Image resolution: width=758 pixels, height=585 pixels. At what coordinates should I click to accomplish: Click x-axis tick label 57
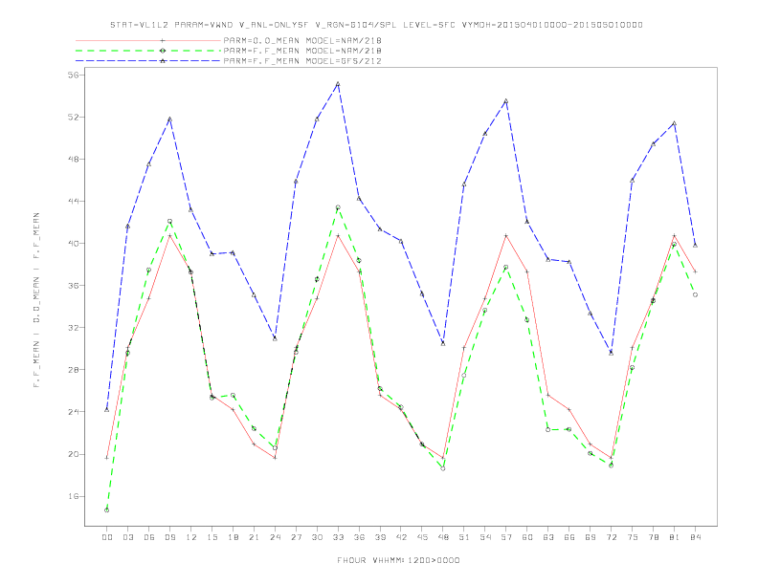tap(506, 537)
